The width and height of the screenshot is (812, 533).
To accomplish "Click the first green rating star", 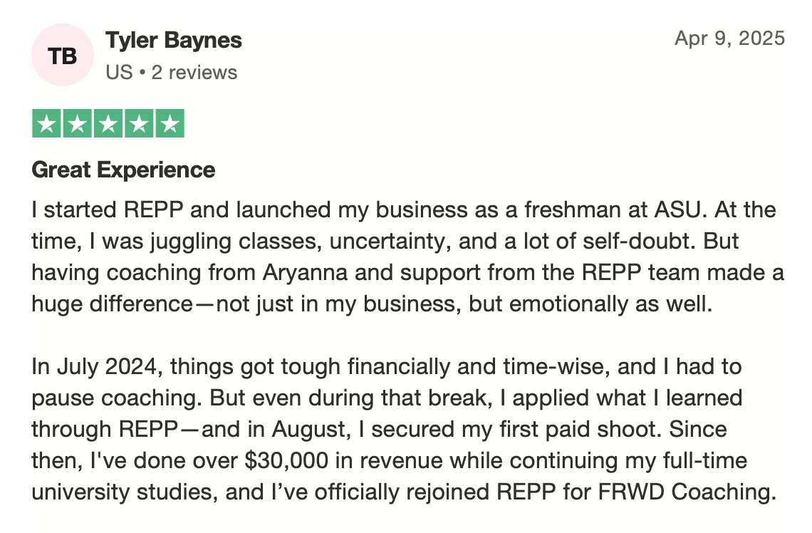I will [x=46, y=123].
